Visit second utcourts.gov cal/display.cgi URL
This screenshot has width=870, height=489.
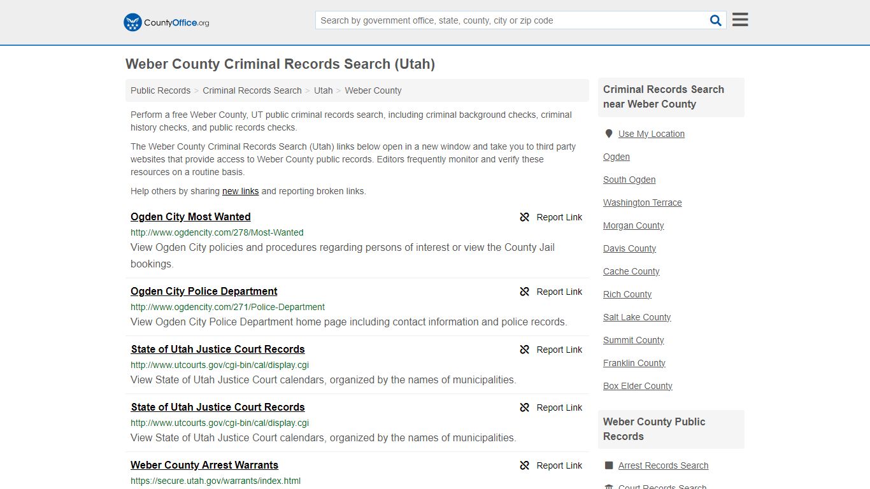(220, 423)
